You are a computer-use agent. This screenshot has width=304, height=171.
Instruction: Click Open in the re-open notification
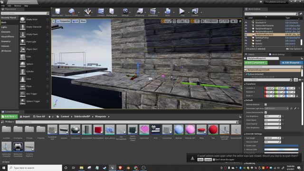tap(200, 160)
